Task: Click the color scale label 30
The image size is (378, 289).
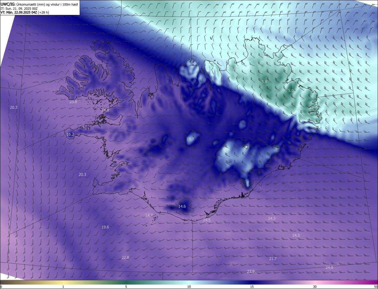Action: click(x=315, y=287)
